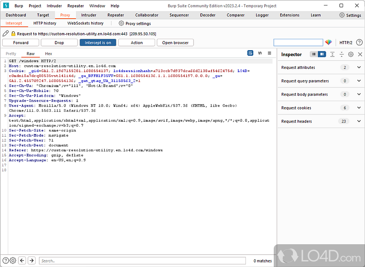Click the back arrow beside the search bar
This screenshot has width=365, height=267.
pyautogui.click(x=22, y=261)
